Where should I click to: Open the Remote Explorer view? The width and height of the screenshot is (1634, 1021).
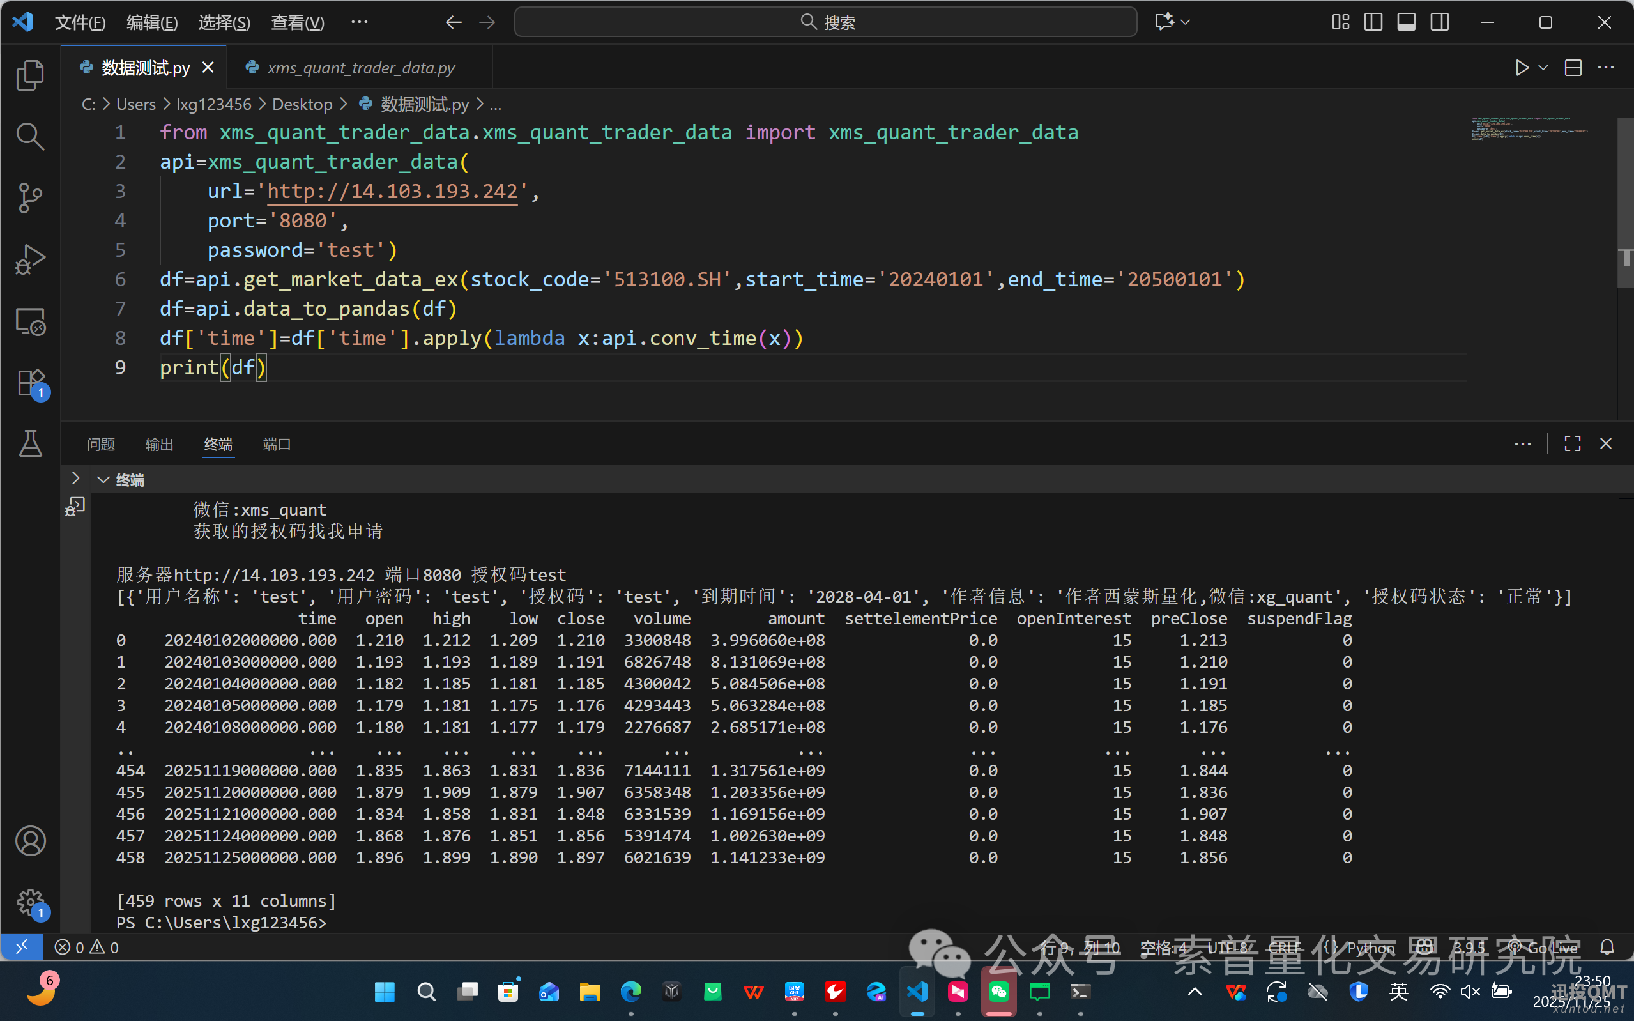tap(31, 321)
